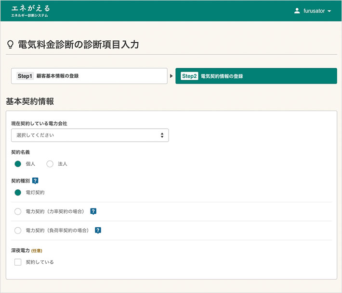
Task: Choose 電力契約（力率契約の場合） option
Action: pos(18,211)
